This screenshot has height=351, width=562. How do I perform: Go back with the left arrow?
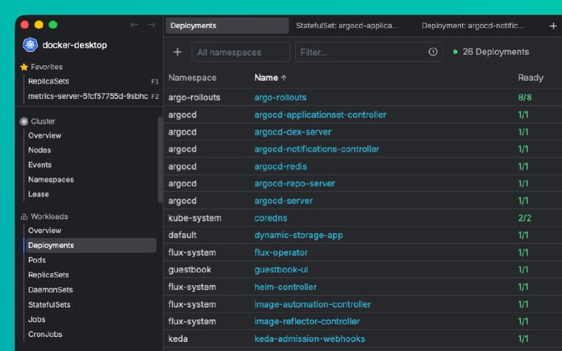click(x=134, y=25)
